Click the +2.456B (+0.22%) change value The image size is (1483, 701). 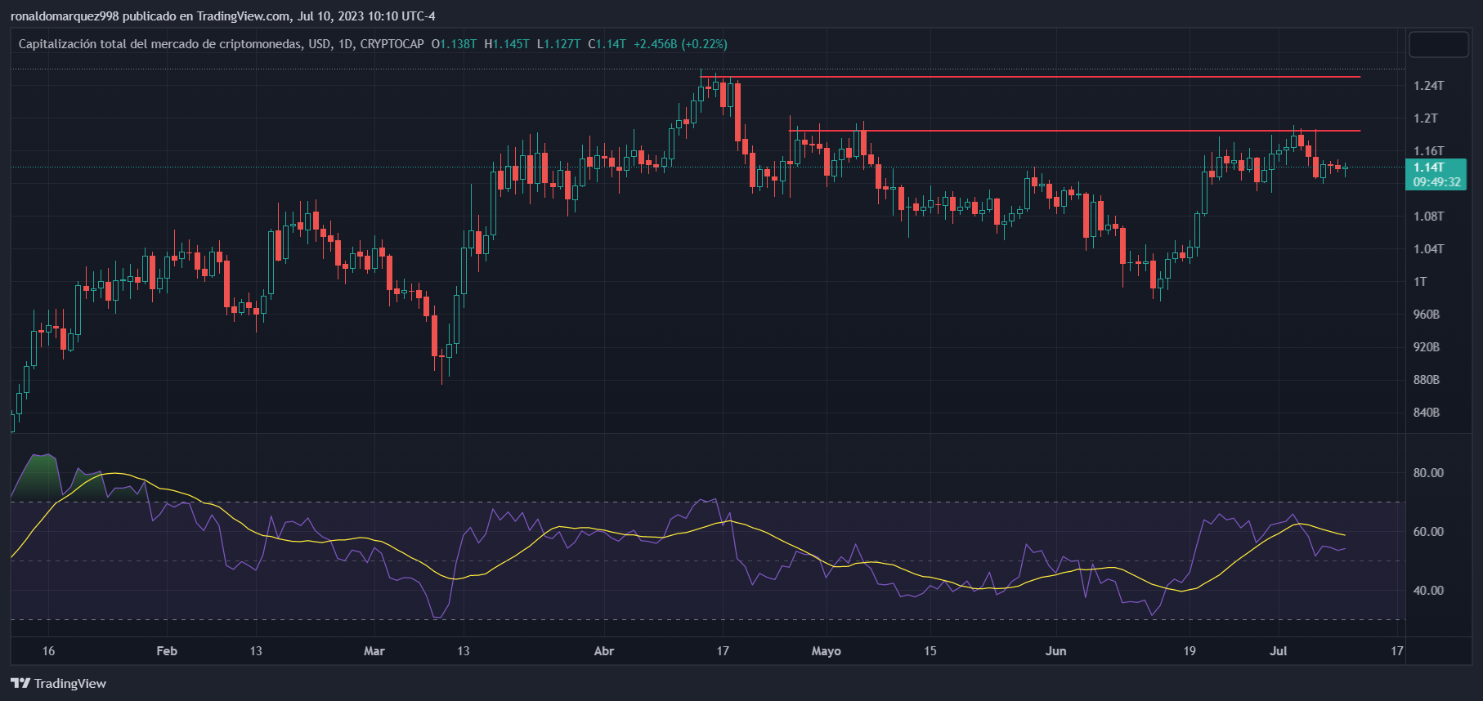point(680,44)
